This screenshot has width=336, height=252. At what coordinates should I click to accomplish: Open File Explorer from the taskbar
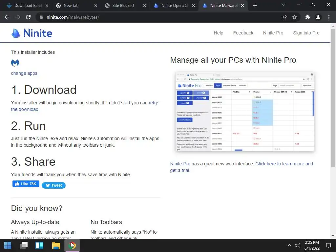[56, 245]
